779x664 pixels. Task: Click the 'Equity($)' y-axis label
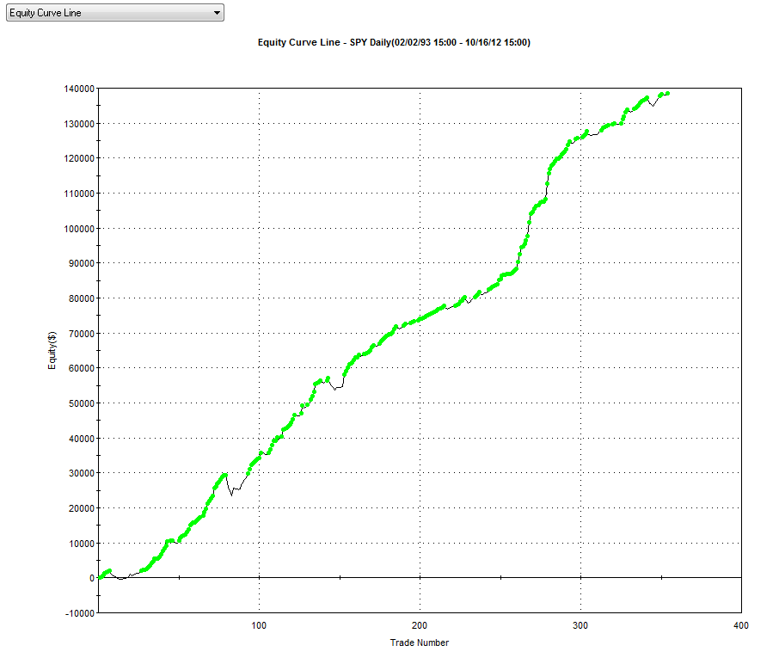point(52,350)
